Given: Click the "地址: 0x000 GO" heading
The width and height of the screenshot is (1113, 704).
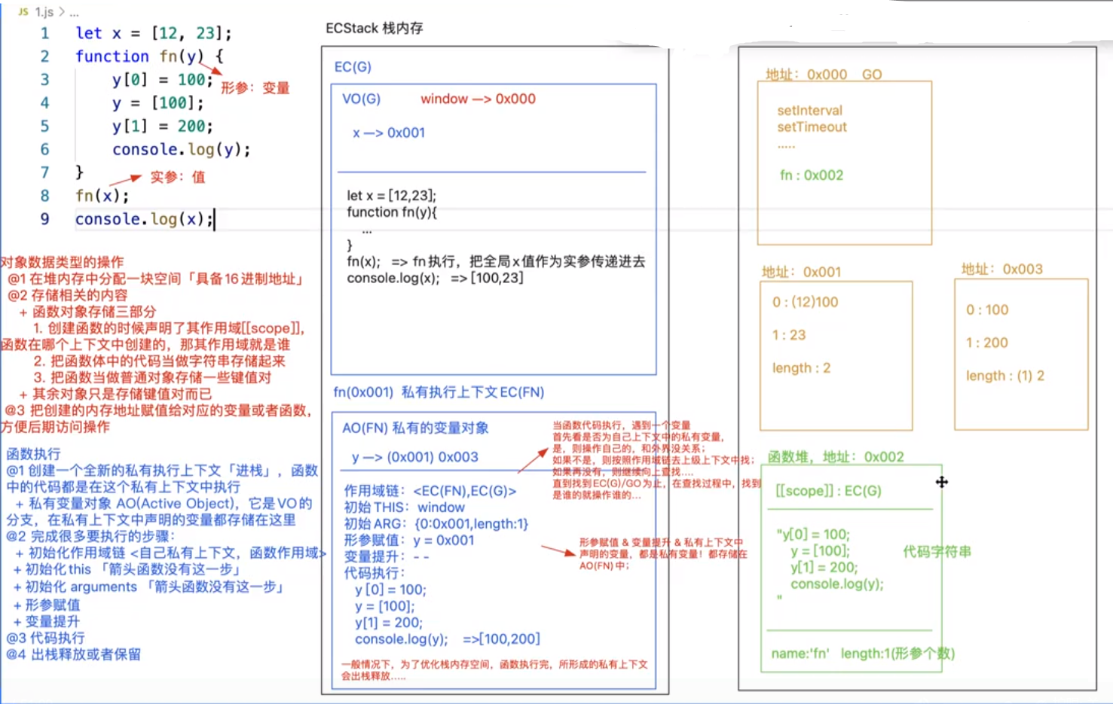Looking at the screenshot, I should click(824, 75).
